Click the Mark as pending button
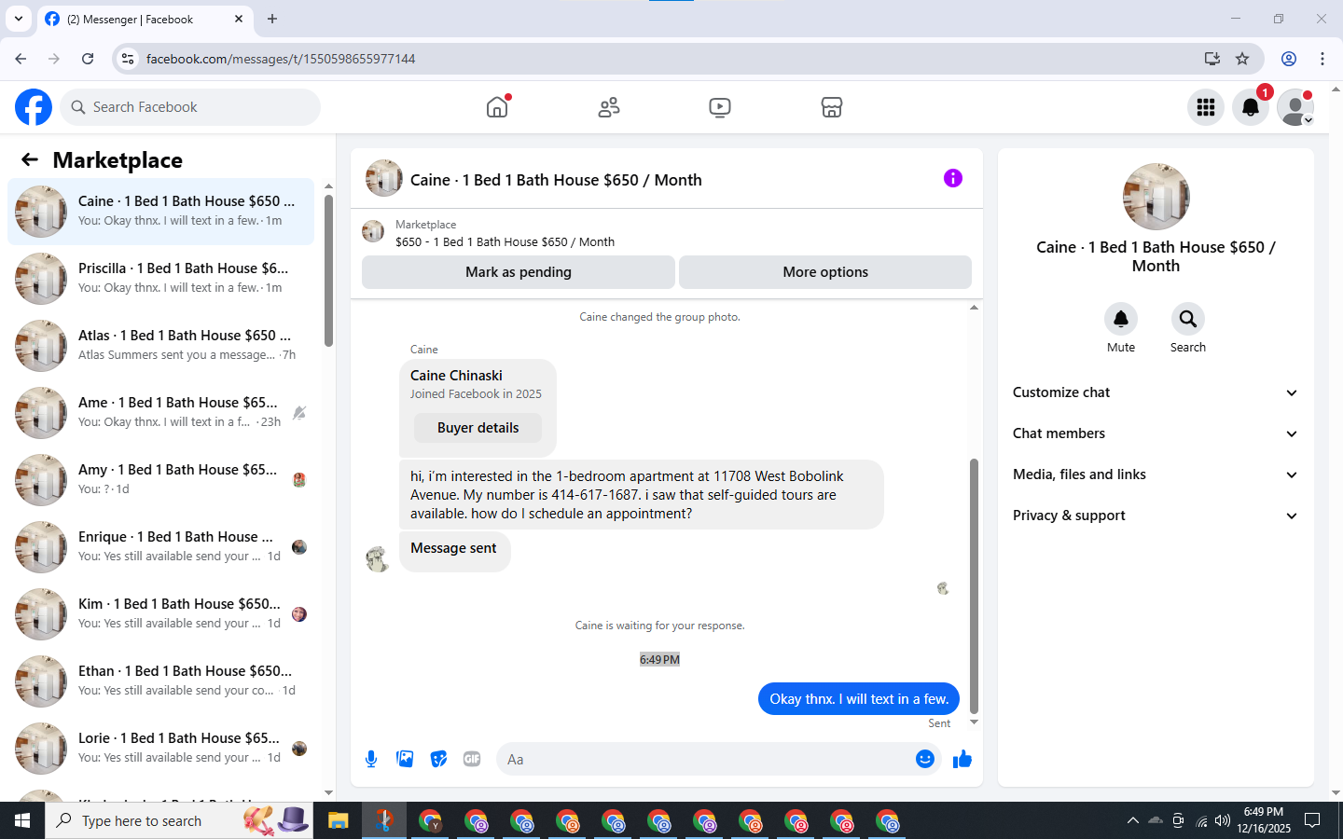 (519, 272)
